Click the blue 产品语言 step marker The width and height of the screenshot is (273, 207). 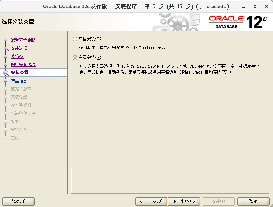click(x=5, y=81)
